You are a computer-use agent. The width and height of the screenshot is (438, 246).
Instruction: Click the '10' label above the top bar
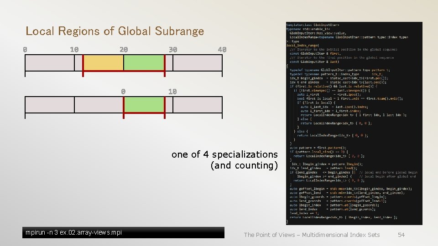(x=74, y=50)
